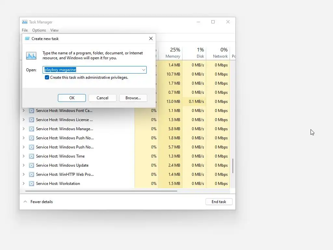333x250 pixels.
Task: Click OK in Create new task dialog
Action: point(72,98)
